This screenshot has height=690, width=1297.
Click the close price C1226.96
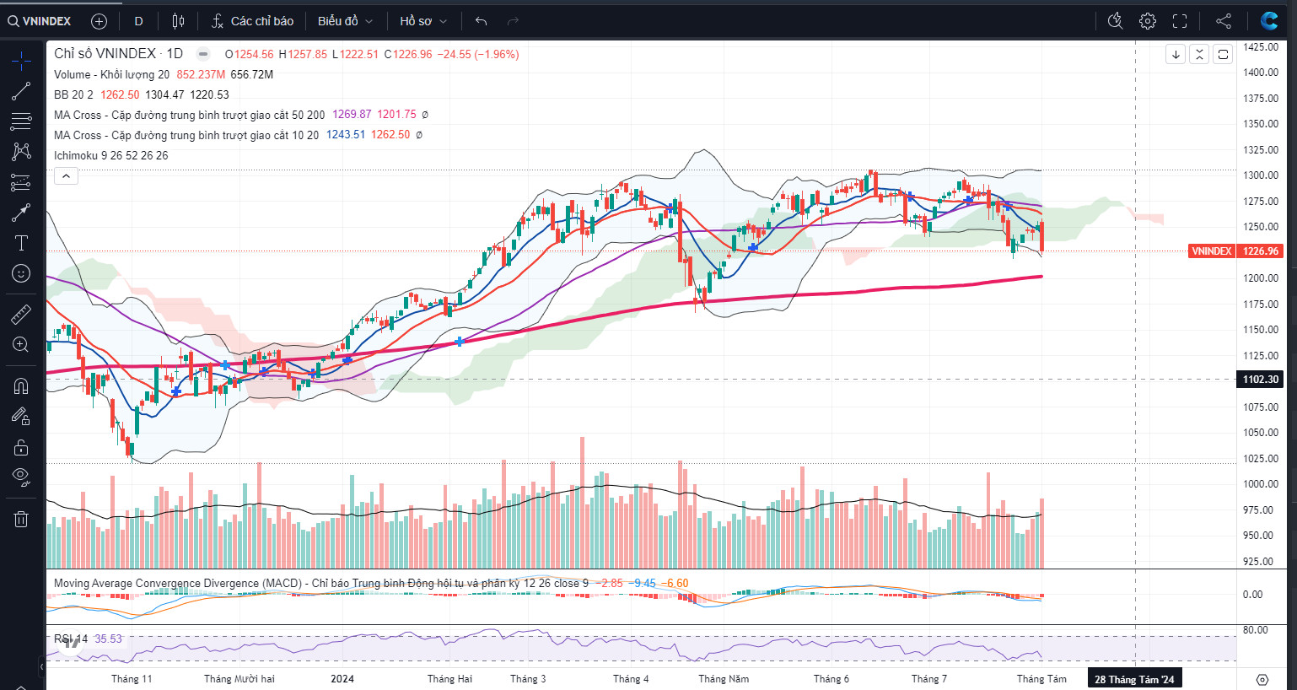click(408, 54)
